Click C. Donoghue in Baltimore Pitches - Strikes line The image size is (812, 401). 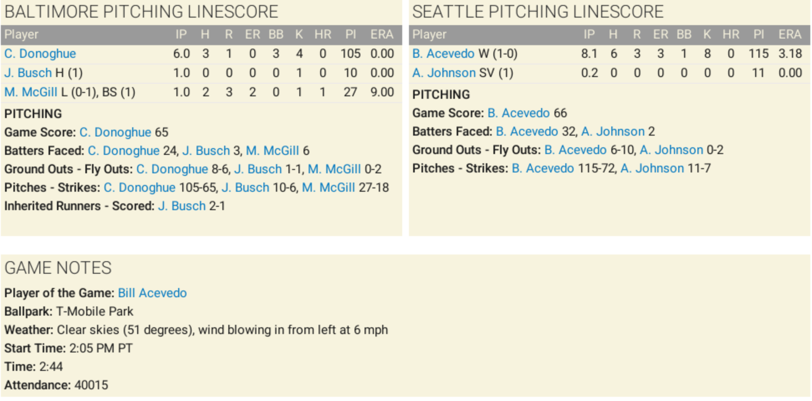[x=140, y=188]
